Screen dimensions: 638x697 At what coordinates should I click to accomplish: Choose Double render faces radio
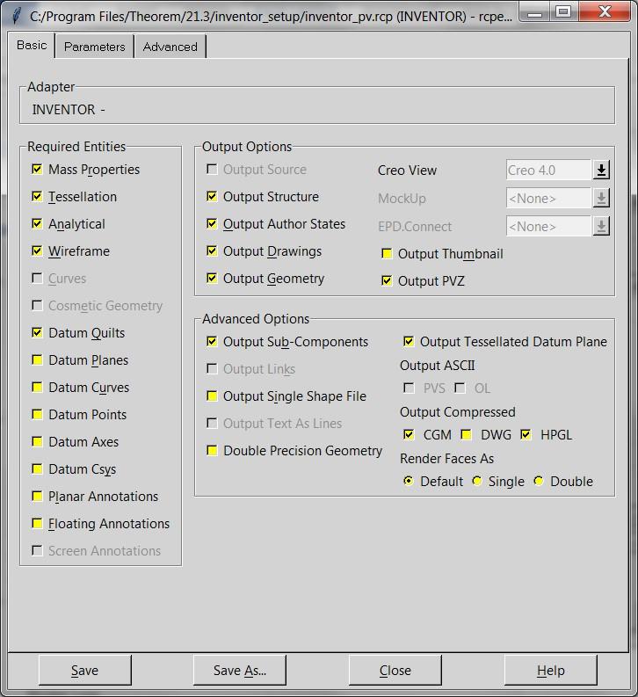pos(539,481)
